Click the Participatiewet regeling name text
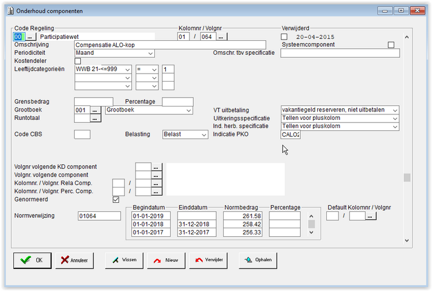Image resolution: width=432 pixels, height=291 pixels. pos(59,37)
